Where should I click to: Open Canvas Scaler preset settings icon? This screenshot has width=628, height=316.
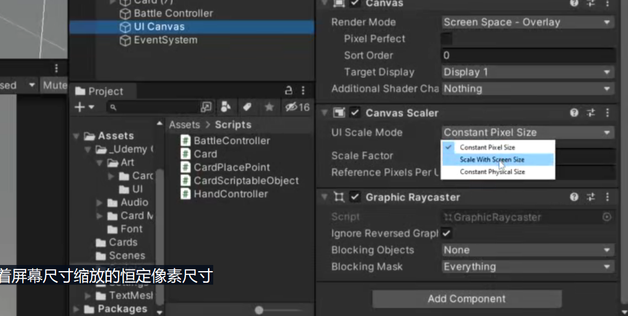point(591,113)
